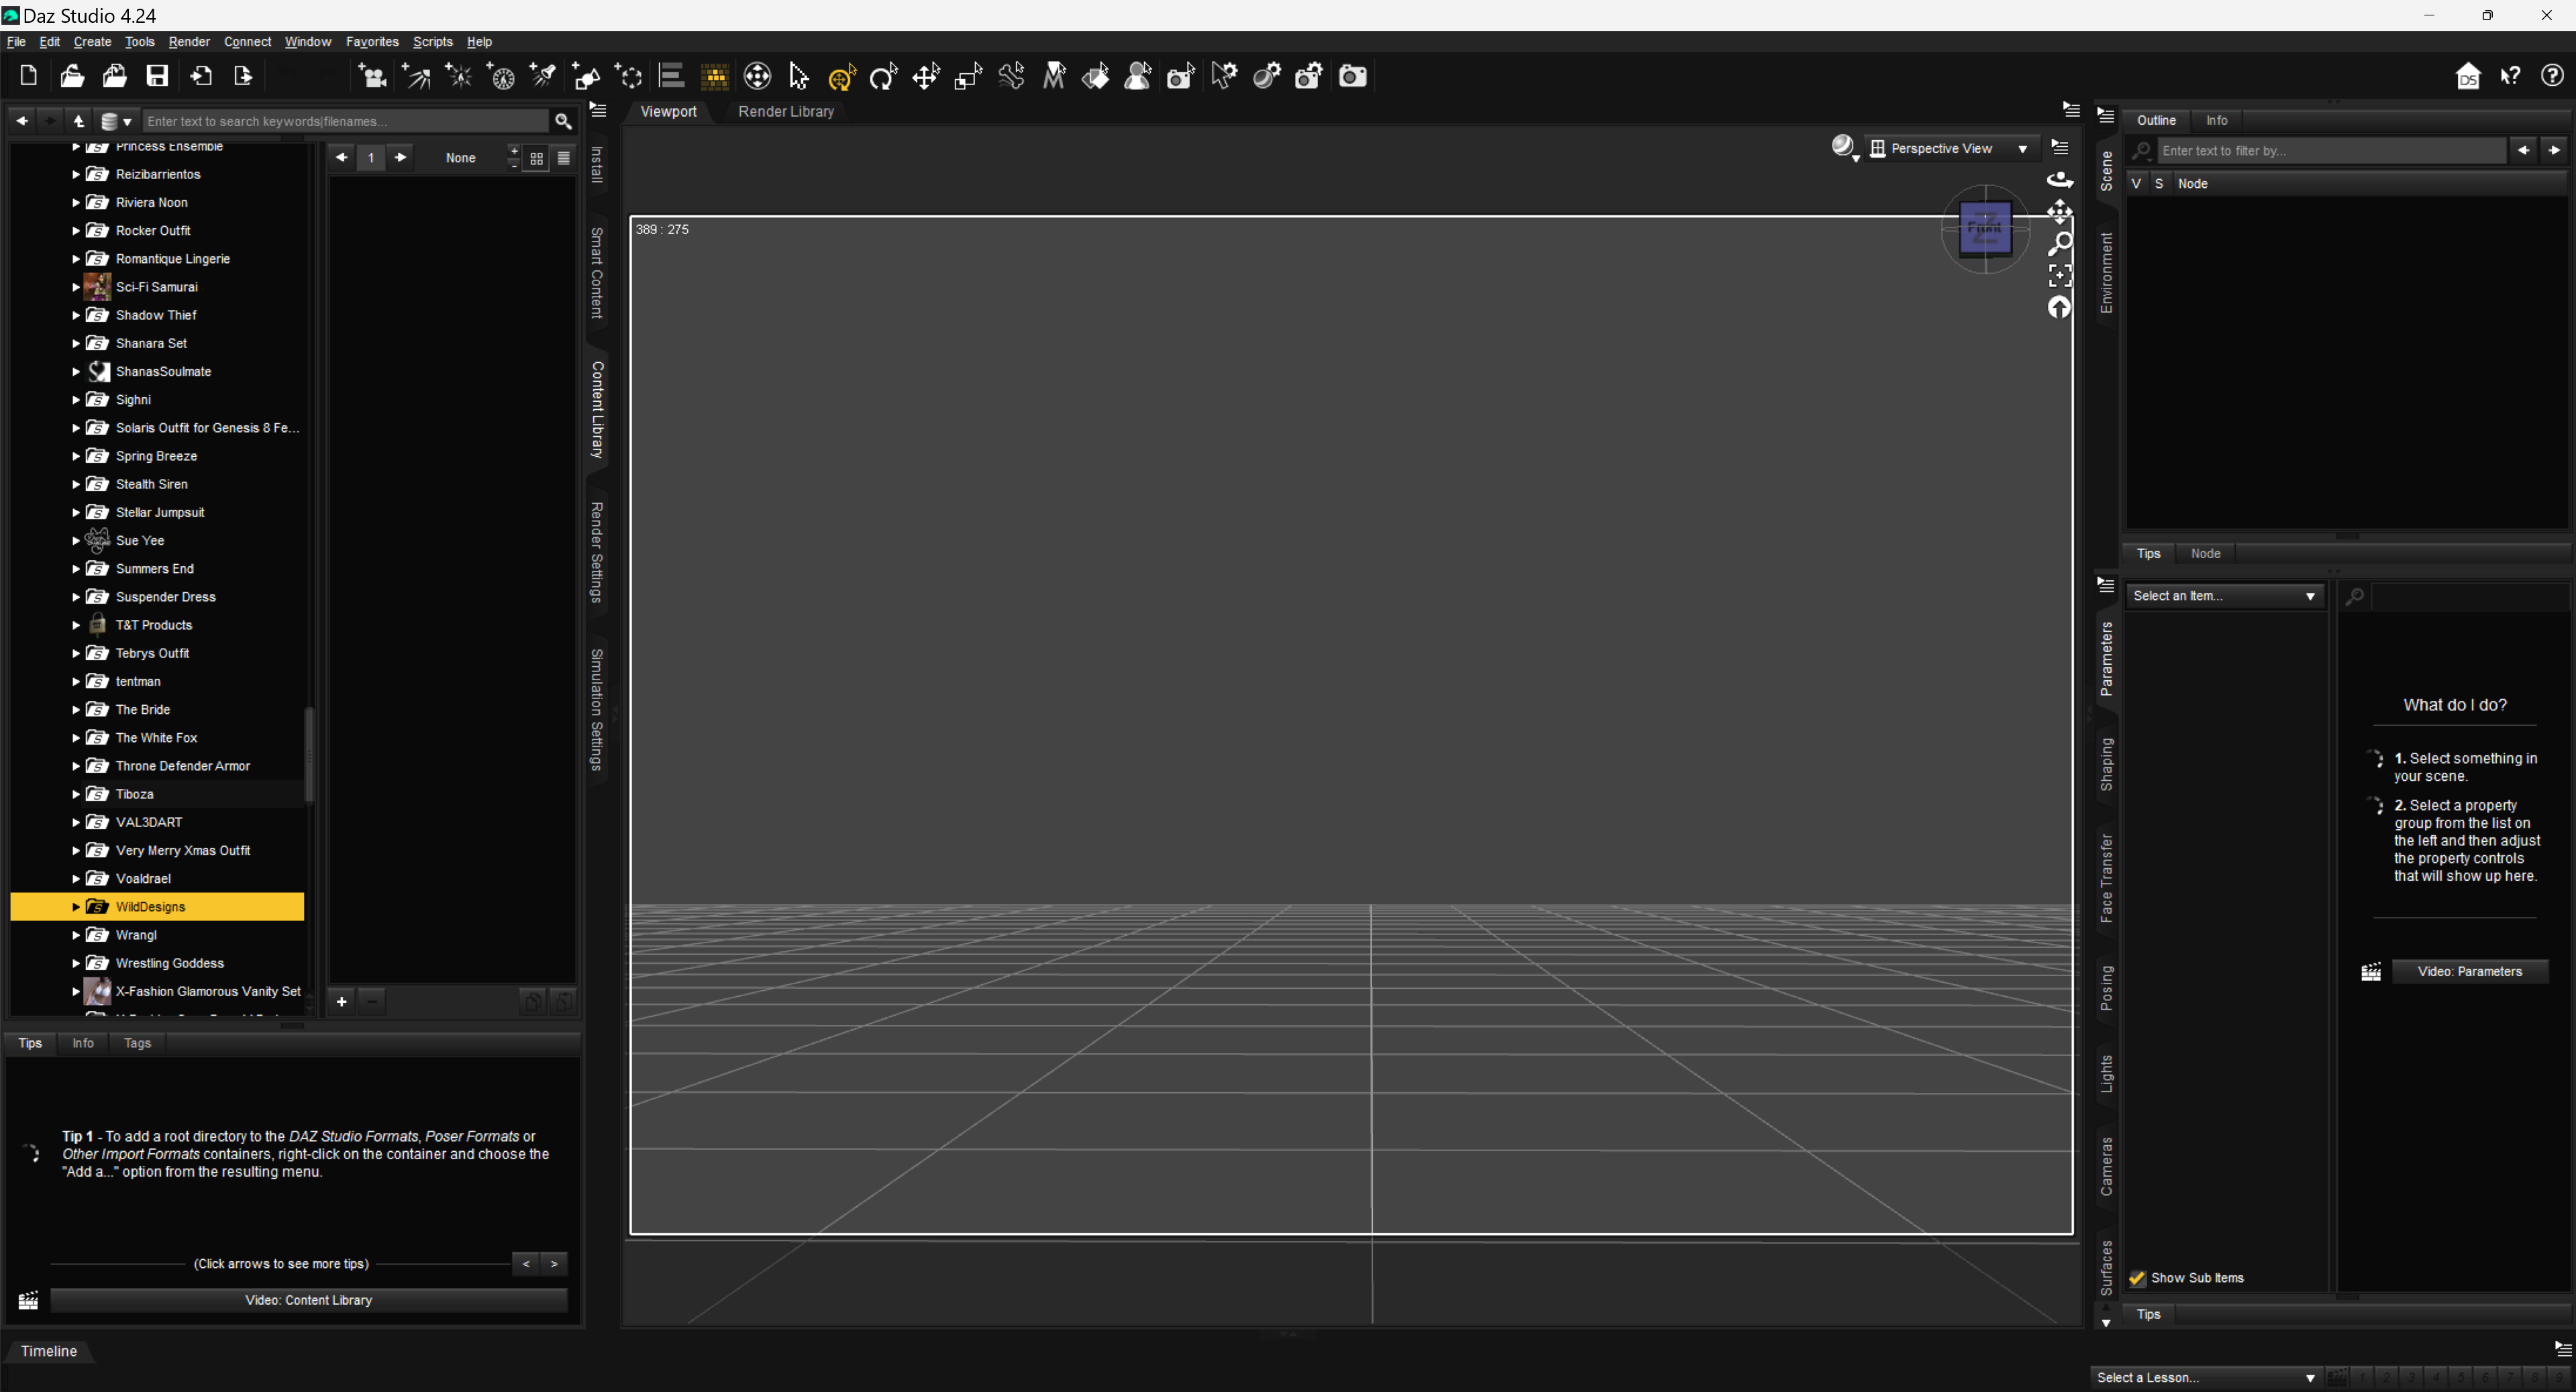Image resolution: width=2576 pixels, height=1392 pixels.
Task: Click the viewport frame selection icon
Action: (2060, 275)
